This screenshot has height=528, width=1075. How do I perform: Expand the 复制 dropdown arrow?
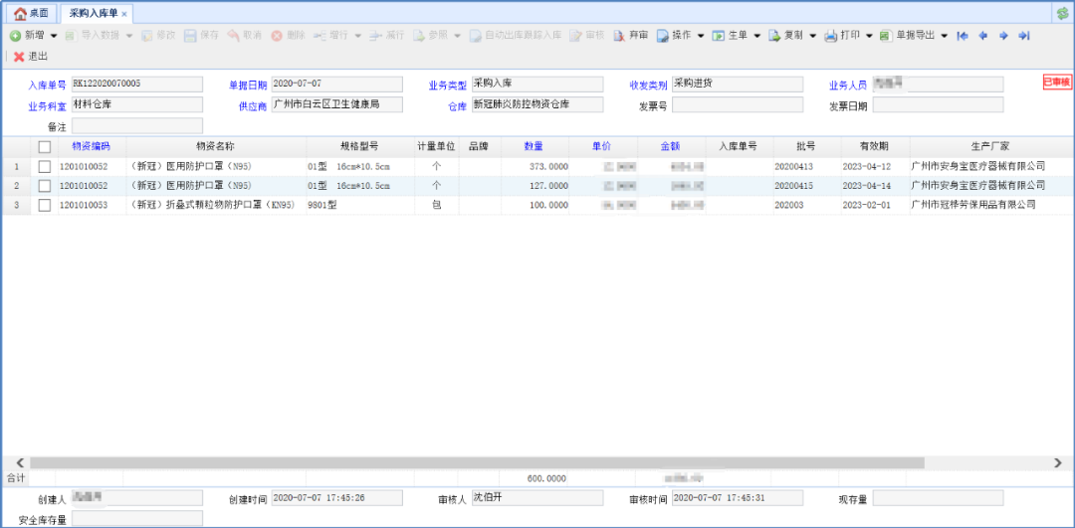pos(813,36)
